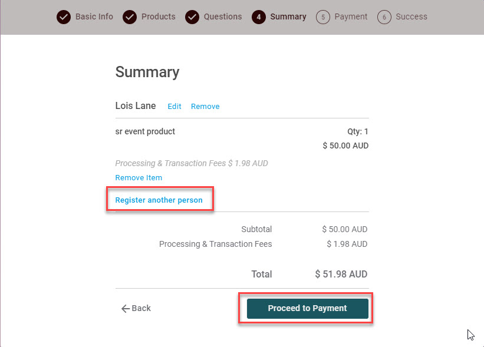This screenshot has height=347, width=484.
Task: Go to the Basic Info step label
Action: coord(94,16)
